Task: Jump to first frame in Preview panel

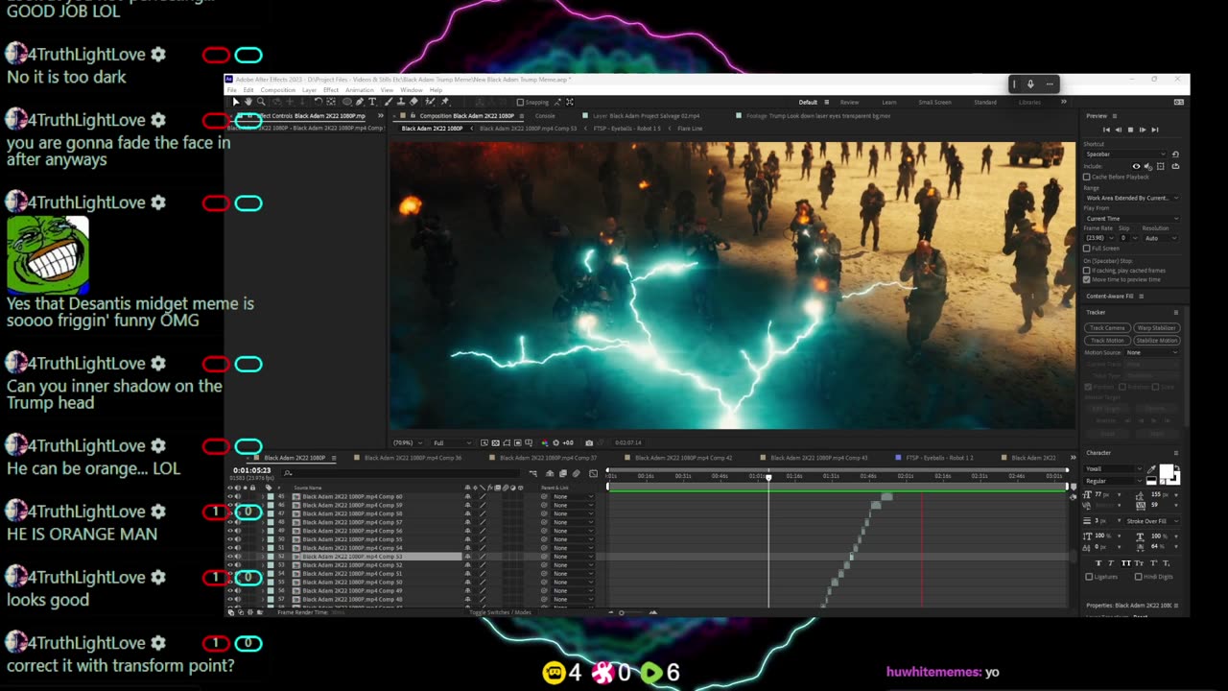Action: [x=1106, y=130]
